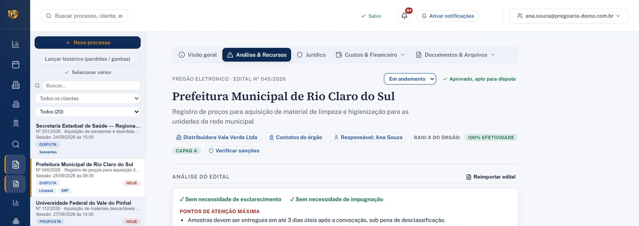
Task: Click the Limpeza tag
Action: (x=46, y=191)
